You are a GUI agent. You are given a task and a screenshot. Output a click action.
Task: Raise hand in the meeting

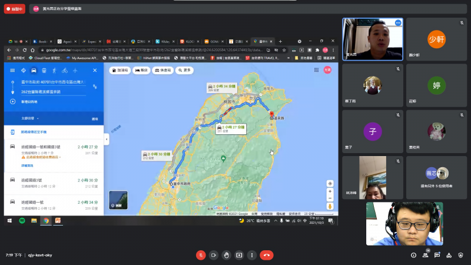click(226, 255)
